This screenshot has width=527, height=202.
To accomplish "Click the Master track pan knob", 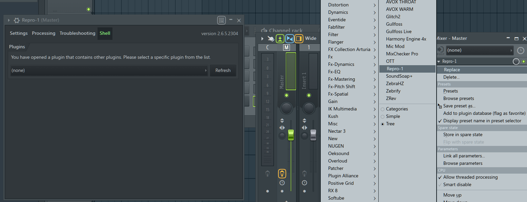I will tap(287, 108).
